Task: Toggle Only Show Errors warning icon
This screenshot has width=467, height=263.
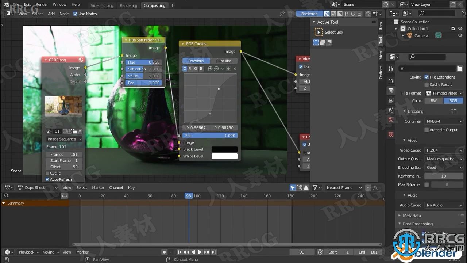Action: (x=306, y=188)
